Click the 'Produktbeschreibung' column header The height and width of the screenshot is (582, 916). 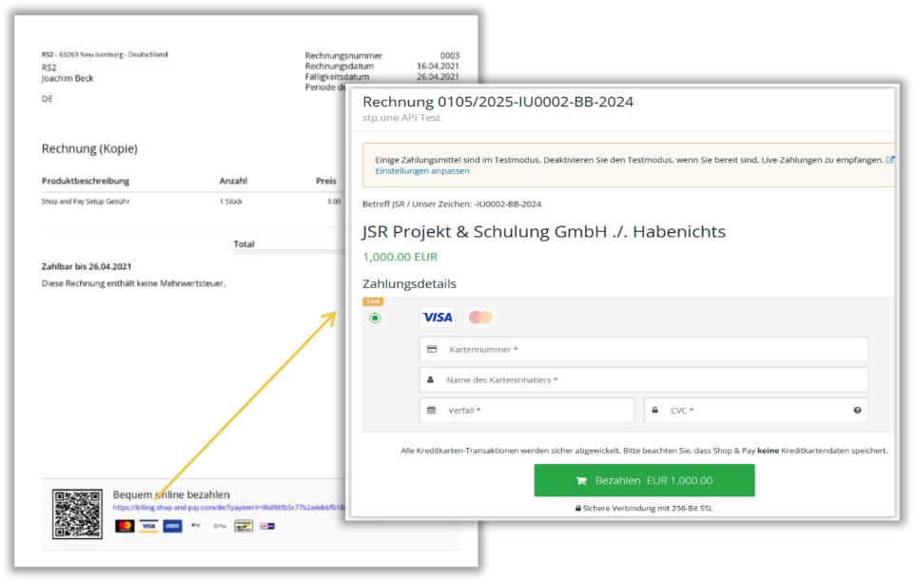coord(86,181)
